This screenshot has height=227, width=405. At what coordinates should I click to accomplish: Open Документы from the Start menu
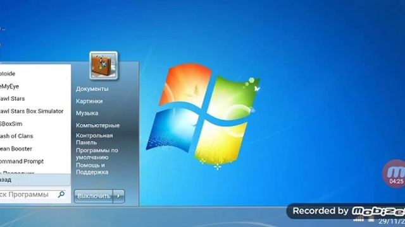92,89
